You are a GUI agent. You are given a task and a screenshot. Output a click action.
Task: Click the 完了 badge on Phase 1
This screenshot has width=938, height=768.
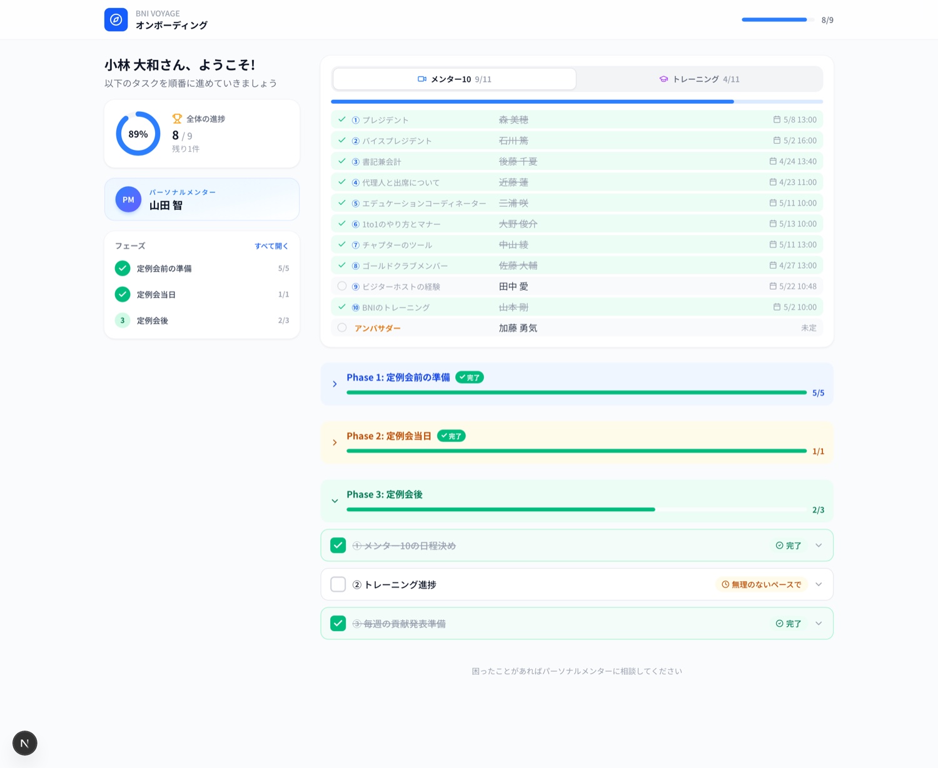click(x=470, y=377)
